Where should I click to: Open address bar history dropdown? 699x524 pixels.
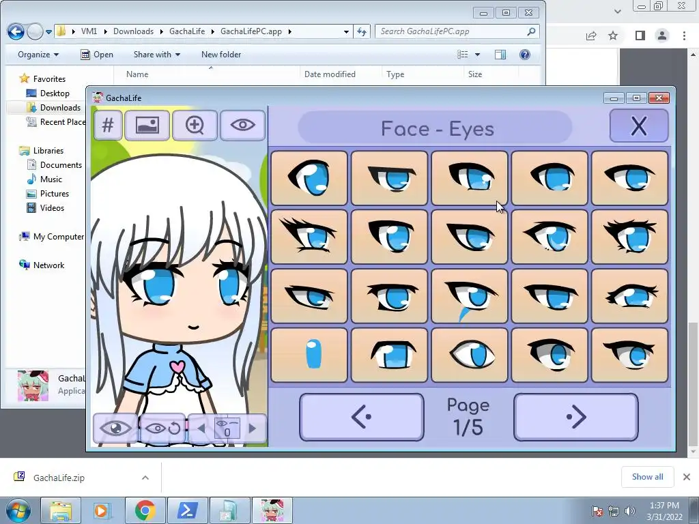(346, 31)
